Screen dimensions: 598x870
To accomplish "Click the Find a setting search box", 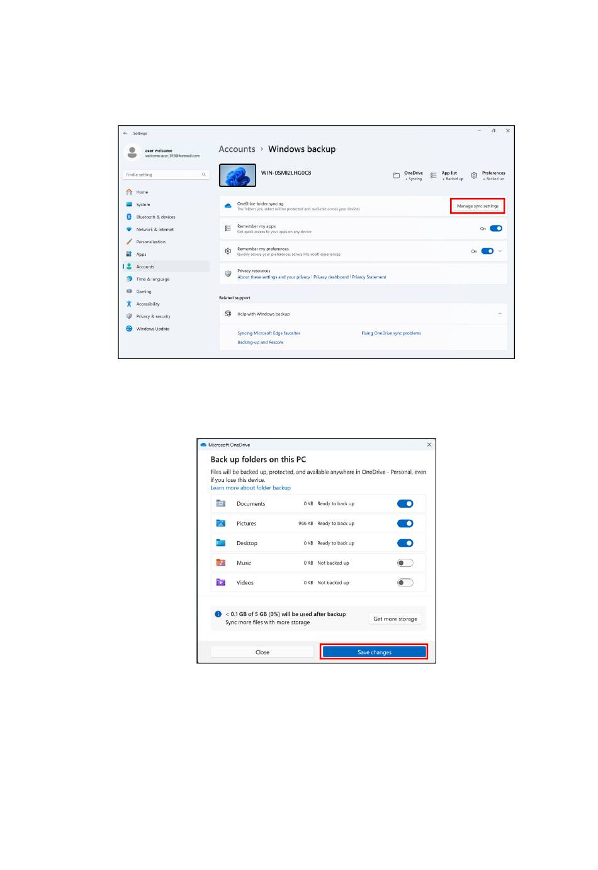I will point(166,175).
